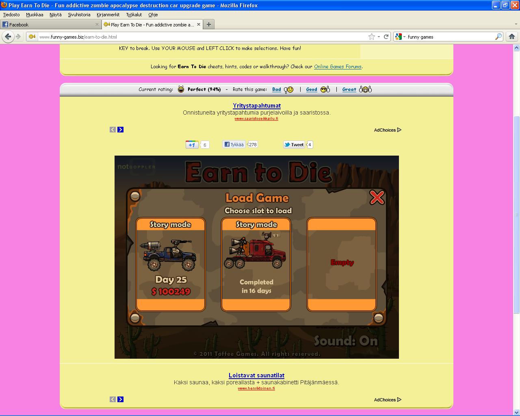Rate this game Good
Image resolution: width=520 pixels, height=416 pixels.
coord(312,89)
